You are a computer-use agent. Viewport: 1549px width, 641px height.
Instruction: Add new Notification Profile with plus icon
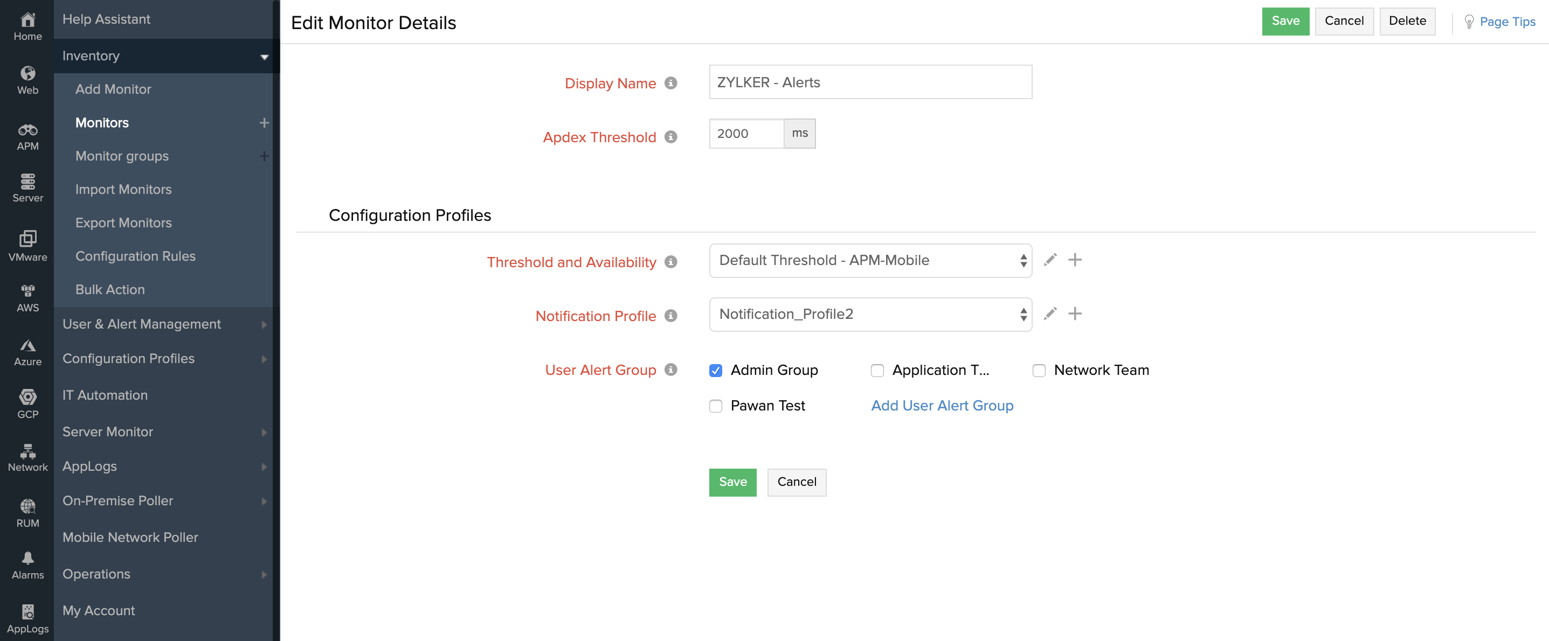1075,313
